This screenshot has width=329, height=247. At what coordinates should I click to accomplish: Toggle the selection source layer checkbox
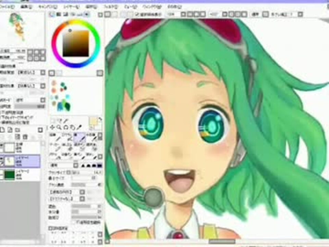tap(1, 122)
